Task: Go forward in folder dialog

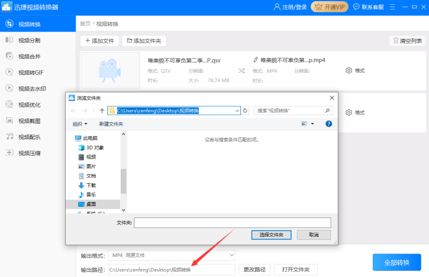Action: [85, 110]
